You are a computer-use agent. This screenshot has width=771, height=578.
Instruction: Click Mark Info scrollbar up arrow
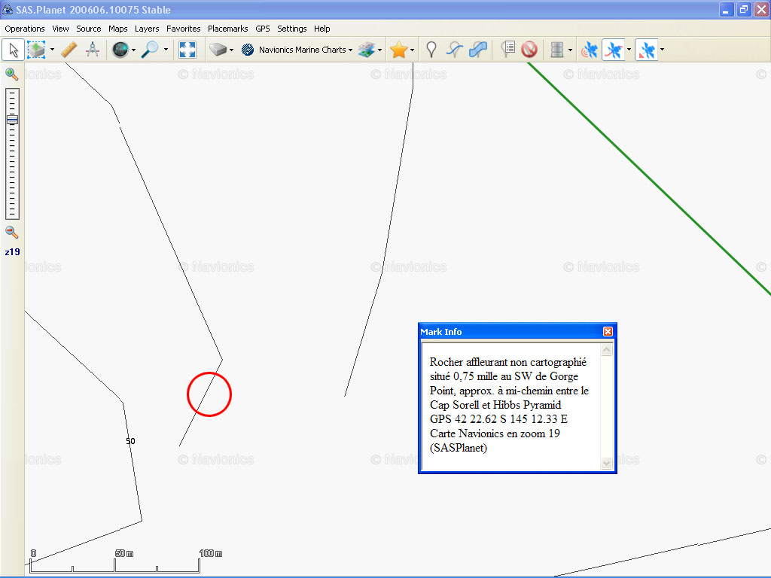(x=606, y=350)
